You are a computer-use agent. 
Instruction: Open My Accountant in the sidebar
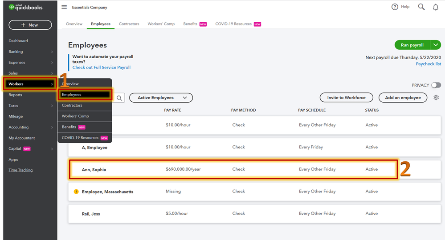pyautogui.click(x=21, y=138)
